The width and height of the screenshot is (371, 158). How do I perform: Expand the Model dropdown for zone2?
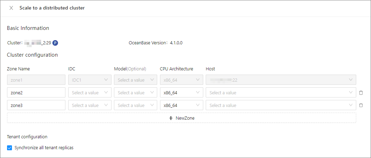pos(135,93)
